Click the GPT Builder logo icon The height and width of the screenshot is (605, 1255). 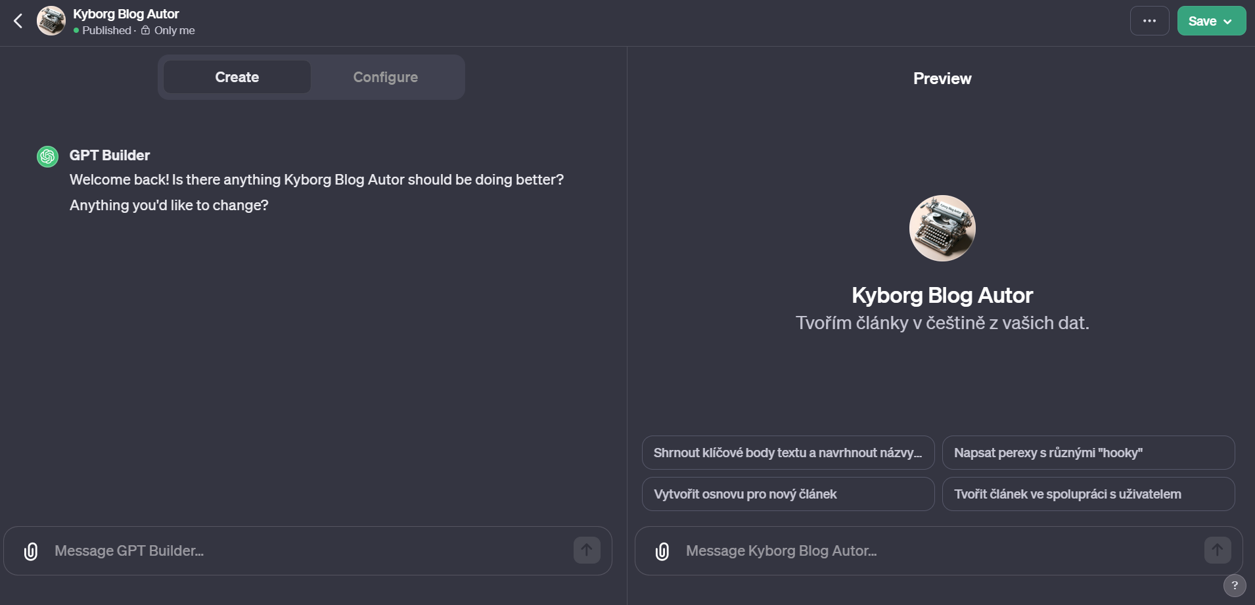click(x=47, y=156)
